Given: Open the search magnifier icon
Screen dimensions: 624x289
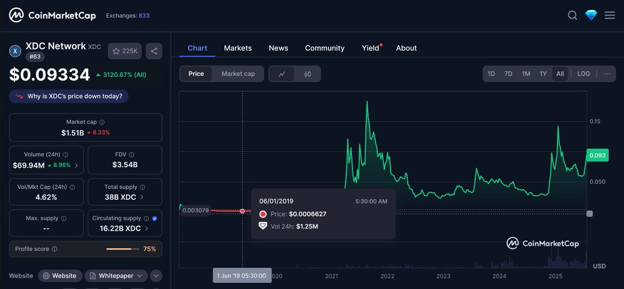Looking at the screenshot, I should click(x=573, y=15).
